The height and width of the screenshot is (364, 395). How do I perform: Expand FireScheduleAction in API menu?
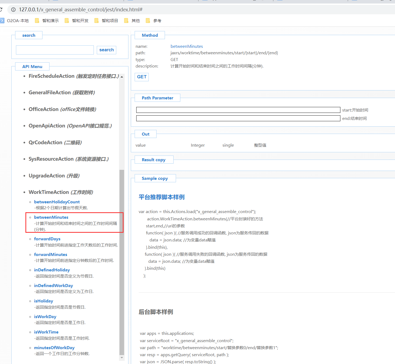coord(74,76)
